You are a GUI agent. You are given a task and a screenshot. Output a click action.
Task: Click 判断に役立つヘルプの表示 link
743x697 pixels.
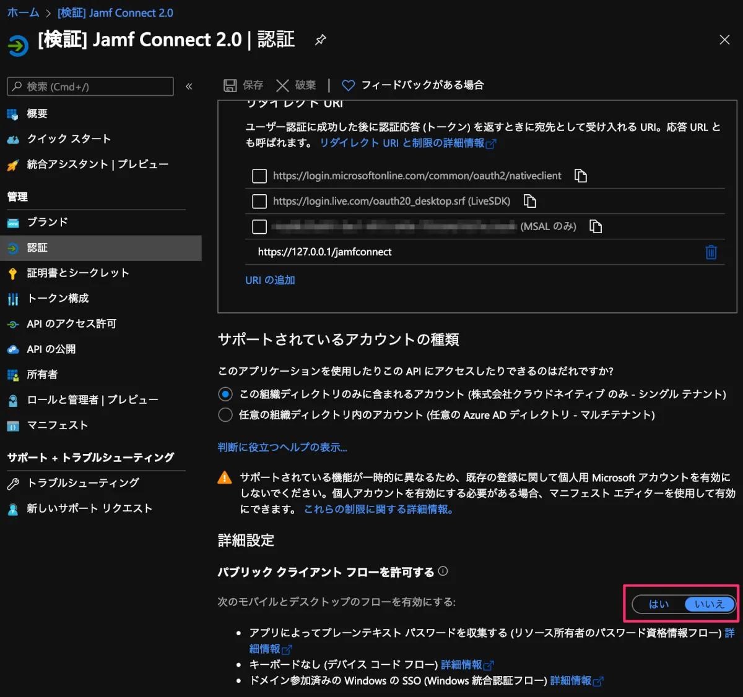point(282,447)
